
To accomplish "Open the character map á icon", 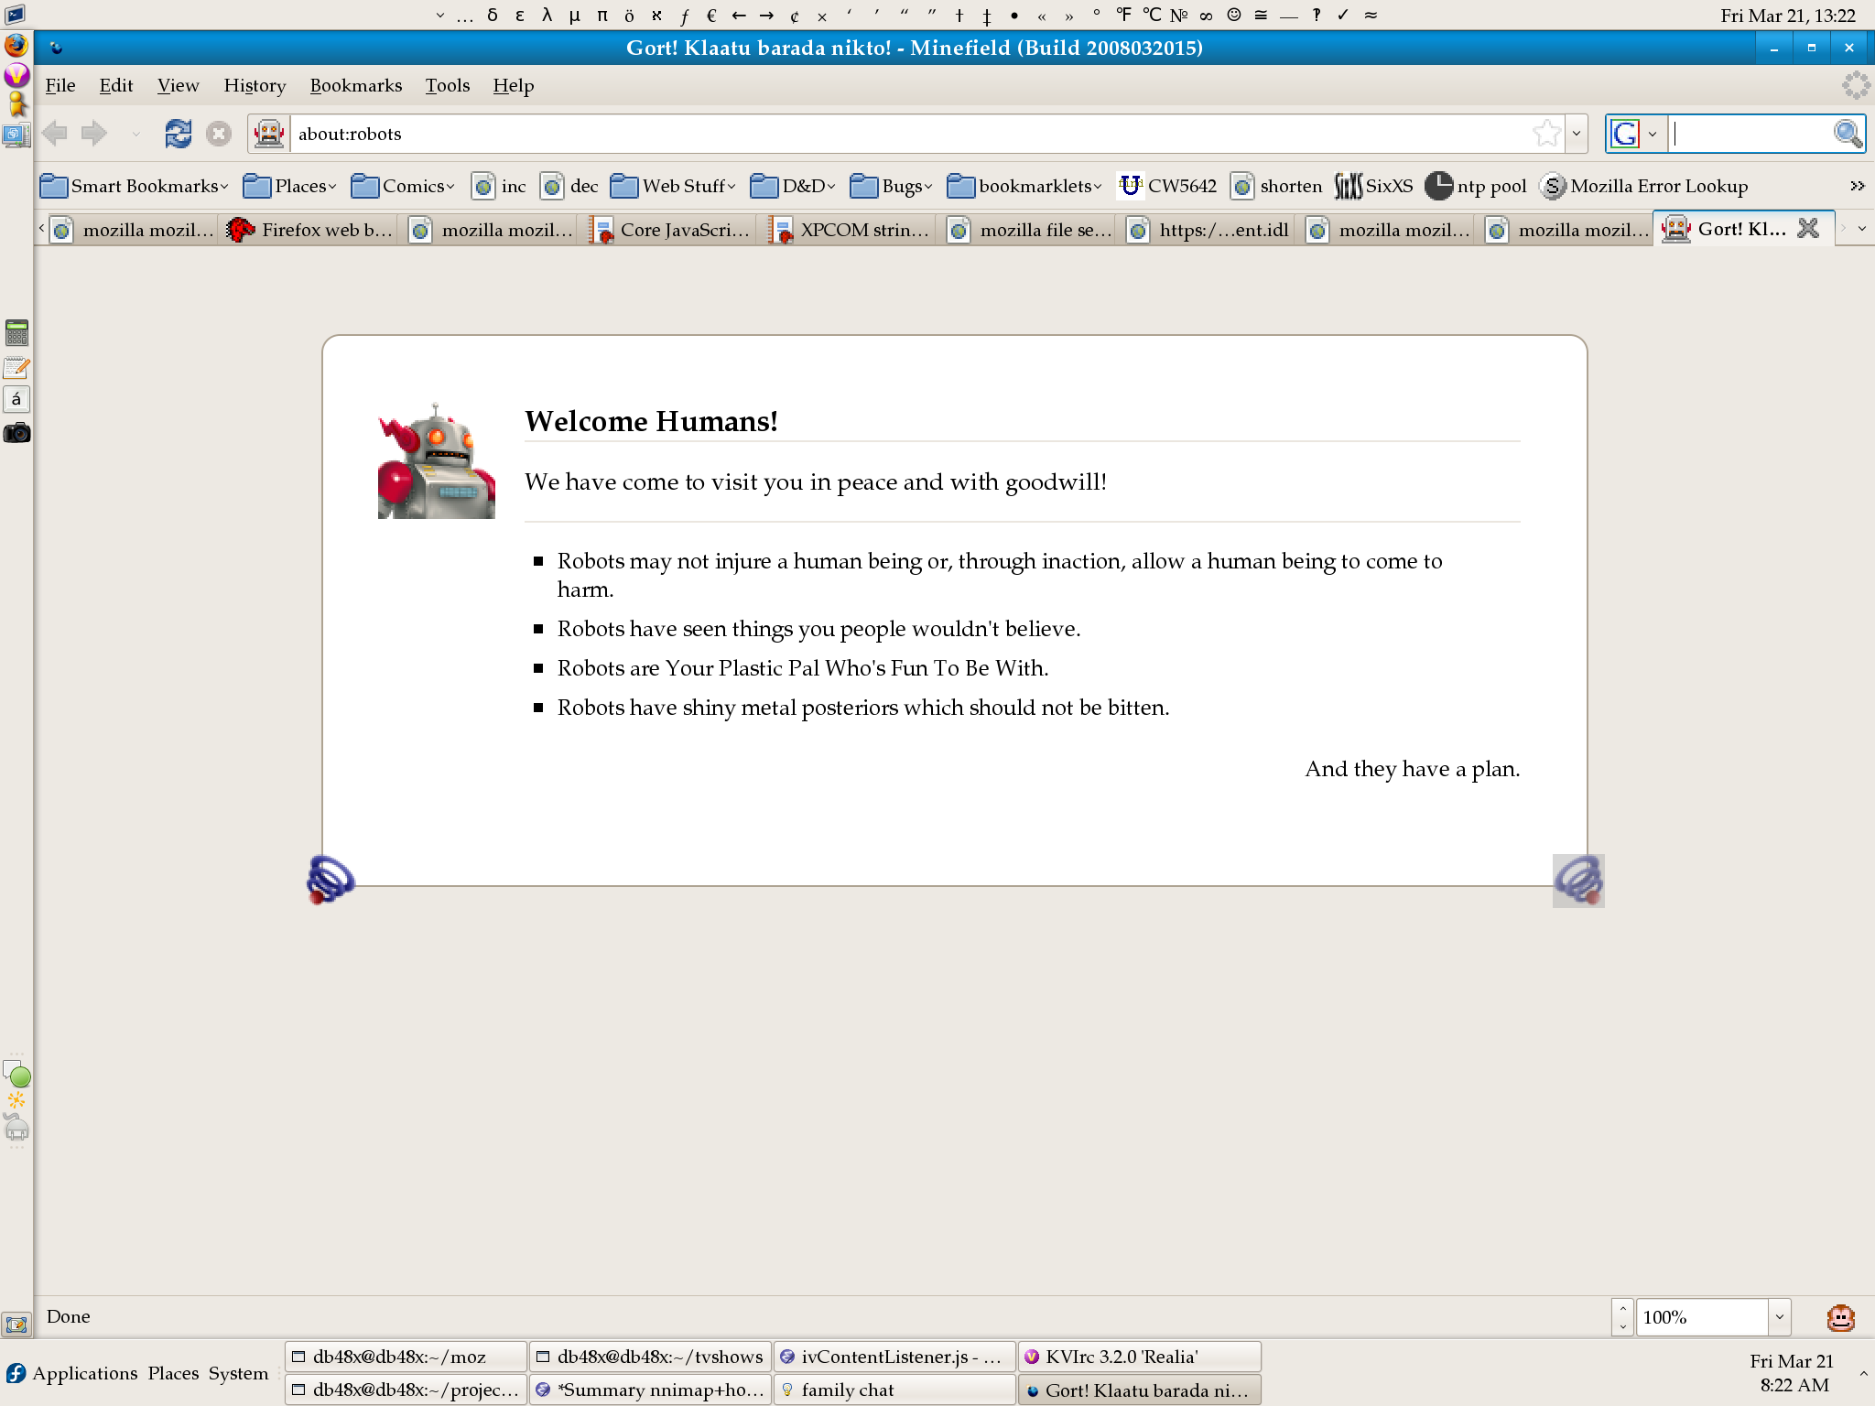I will tap(16, 399).
